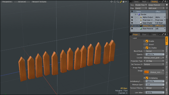Click the viewport zoom magnifier icon
Image resolution: width=169 pixels, height=95 pixels.
pyautogui.click(x=118, y=2)
